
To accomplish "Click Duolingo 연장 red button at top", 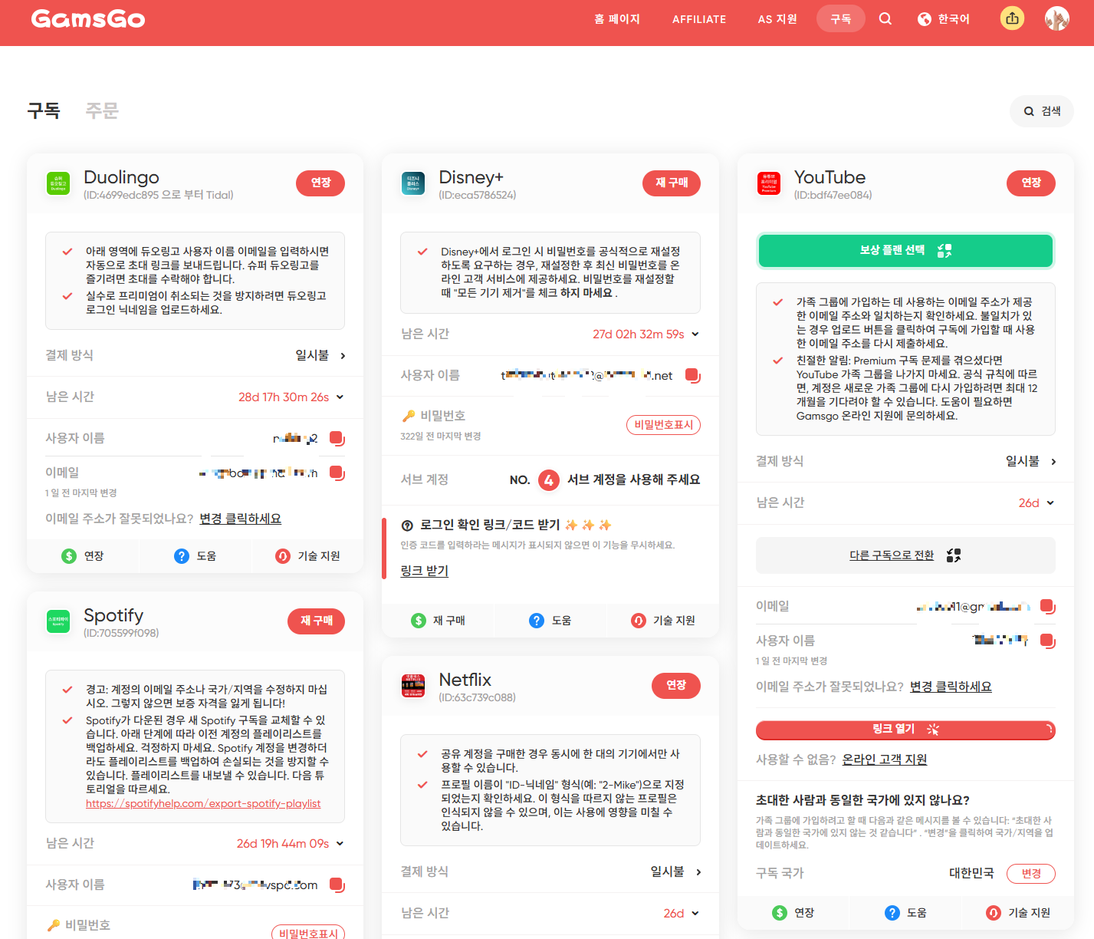I will pos(320,183).
